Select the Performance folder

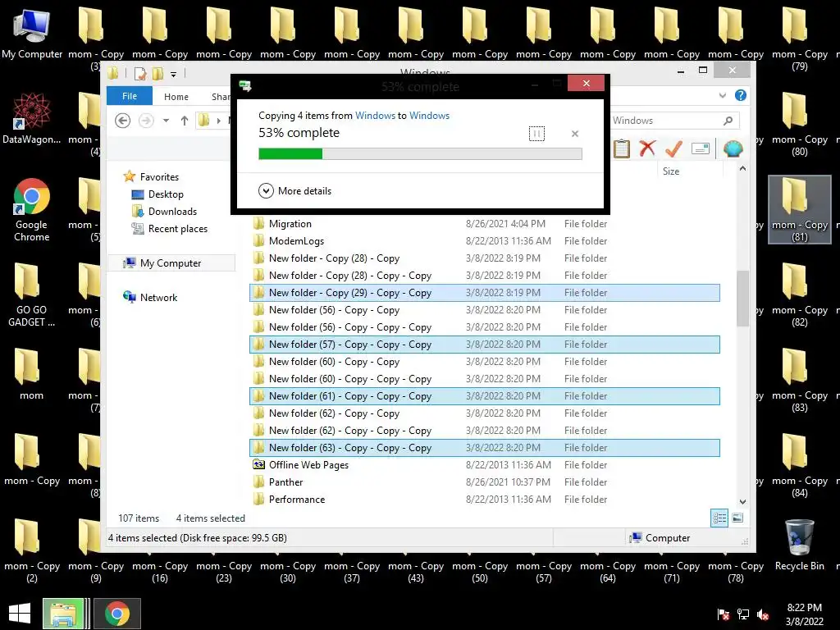click(x=484, y=500)
